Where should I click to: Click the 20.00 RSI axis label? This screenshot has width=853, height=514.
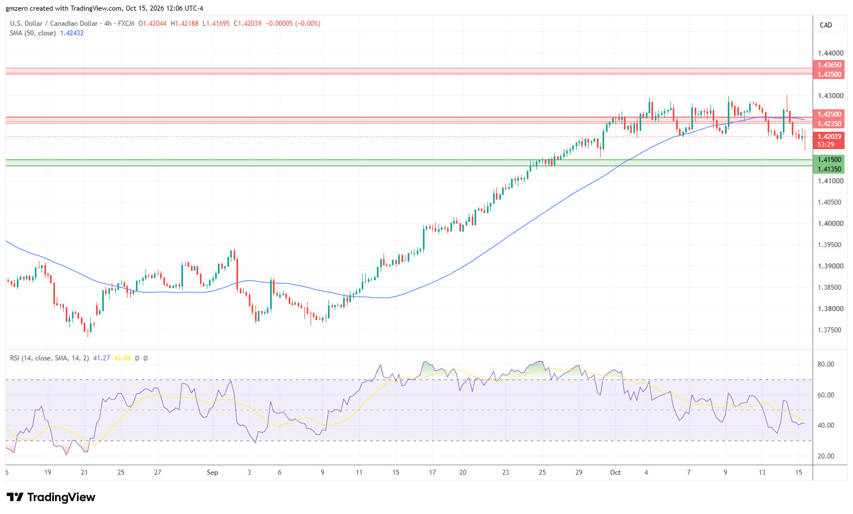point(825,456)
